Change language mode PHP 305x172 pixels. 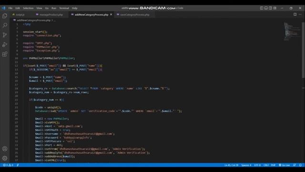(x=273, y=165)
